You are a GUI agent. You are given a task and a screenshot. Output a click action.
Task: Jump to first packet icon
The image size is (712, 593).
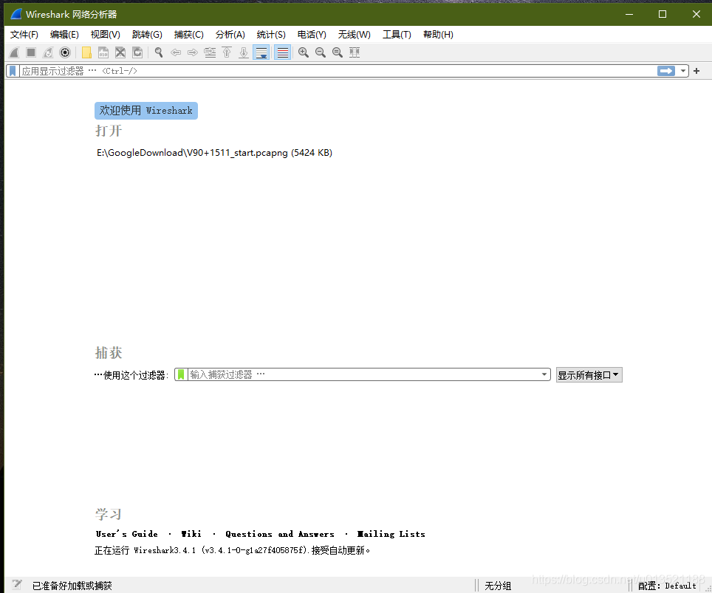coord(227,52)
